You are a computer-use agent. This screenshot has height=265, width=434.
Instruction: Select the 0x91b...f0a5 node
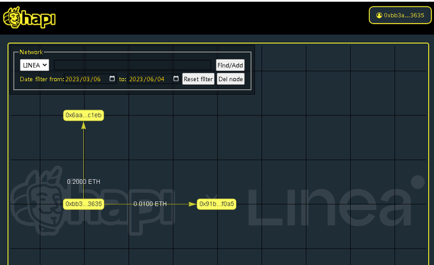click(x=216, y=204)
